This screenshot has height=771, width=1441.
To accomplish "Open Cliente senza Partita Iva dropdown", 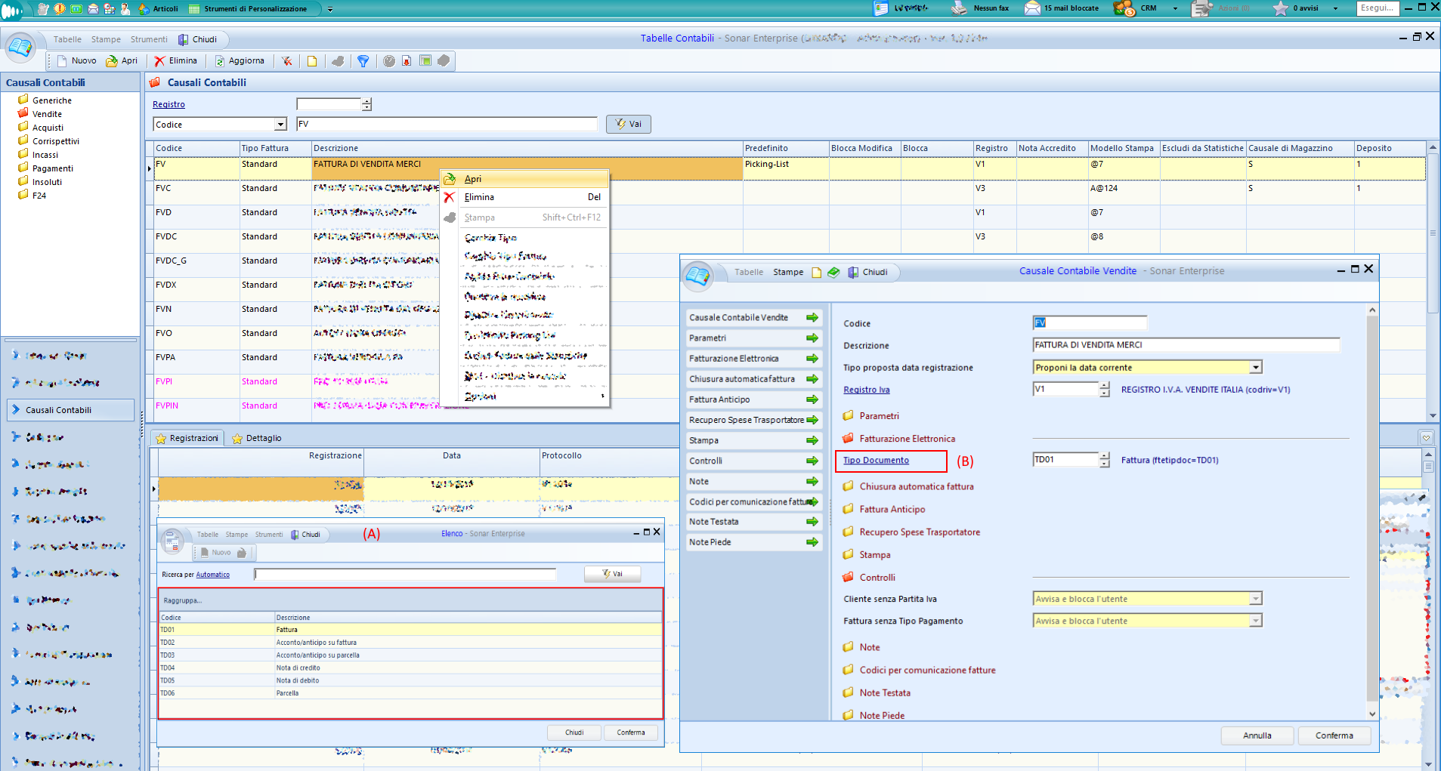I will (1256, 599).
